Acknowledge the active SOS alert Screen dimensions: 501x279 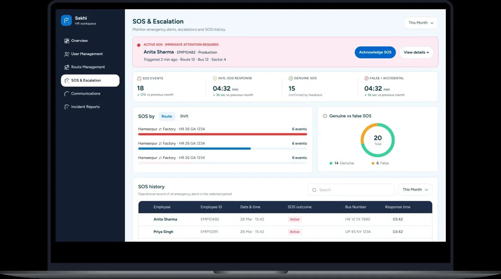click(375, 52)
